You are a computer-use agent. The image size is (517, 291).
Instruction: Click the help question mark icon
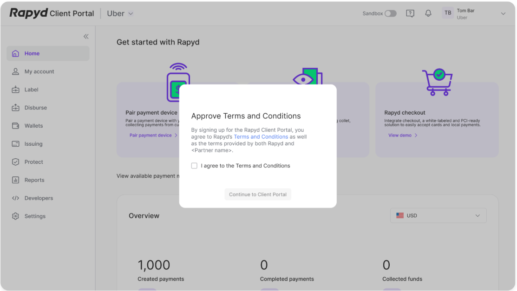tap(410, 13)
